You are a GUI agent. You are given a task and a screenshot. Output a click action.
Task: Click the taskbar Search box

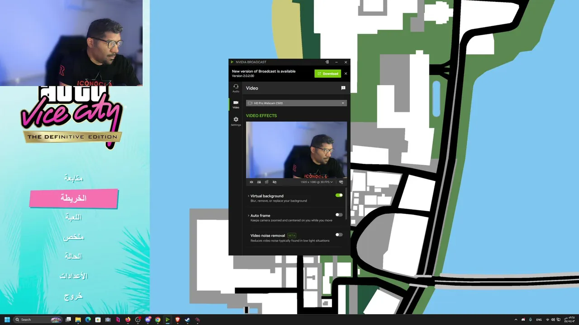click(x=38, y=320)
